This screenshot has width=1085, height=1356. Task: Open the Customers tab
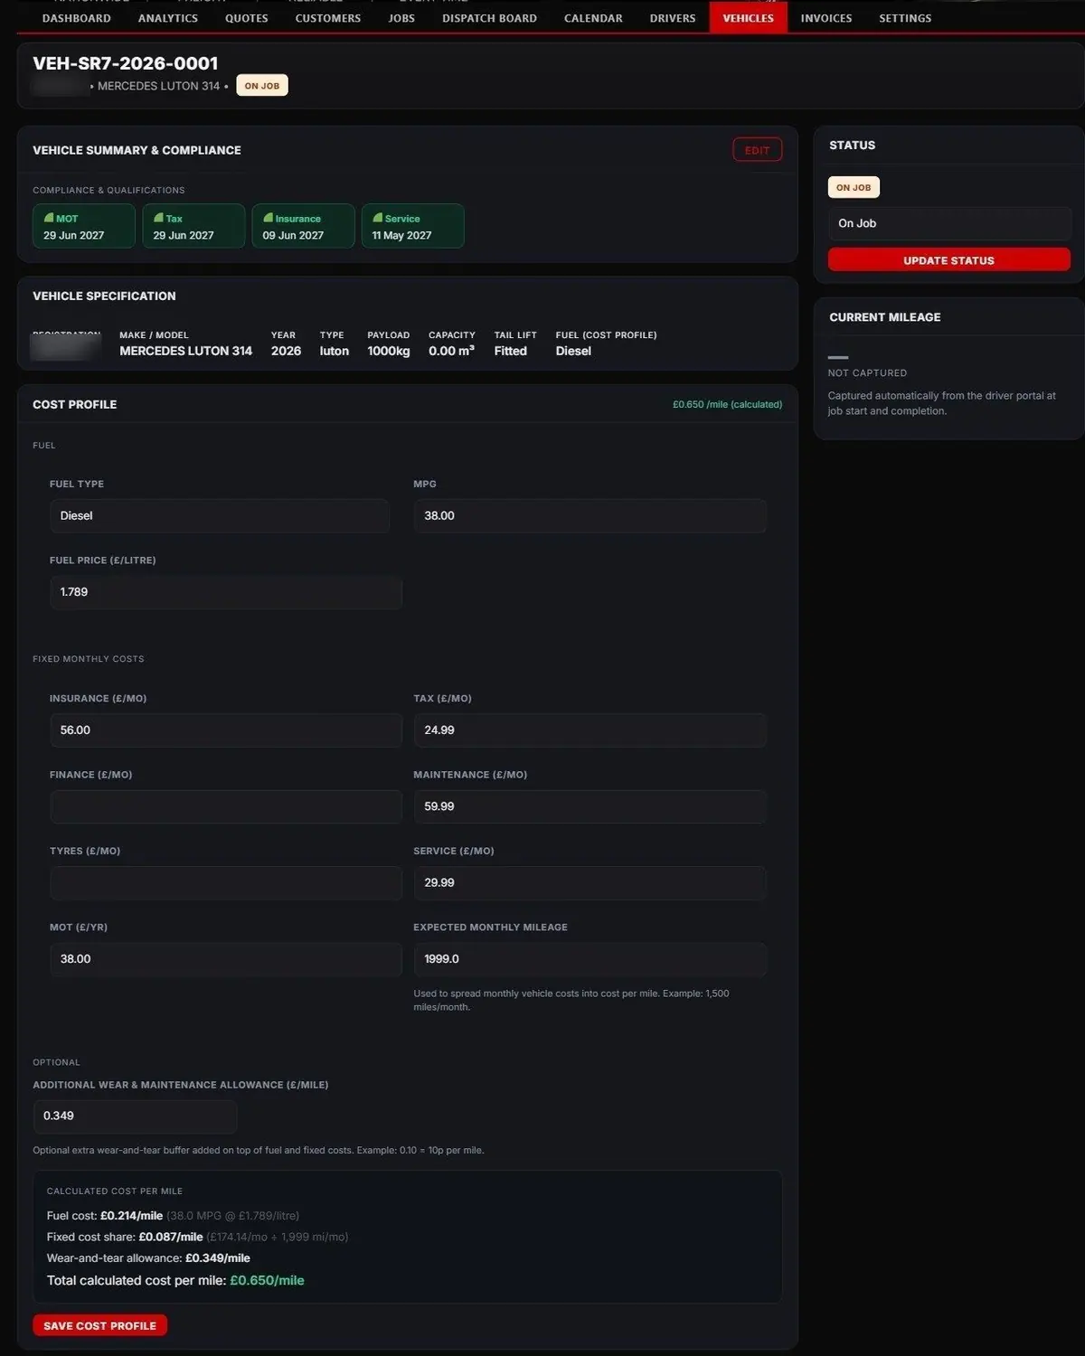(x=328, y=18)
